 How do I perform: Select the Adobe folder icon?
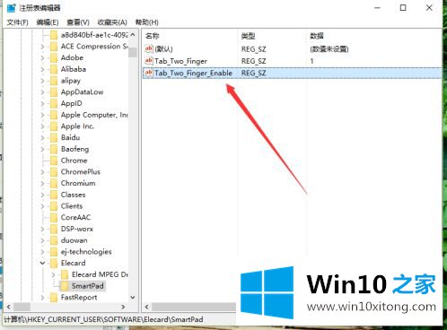point(54,58)
